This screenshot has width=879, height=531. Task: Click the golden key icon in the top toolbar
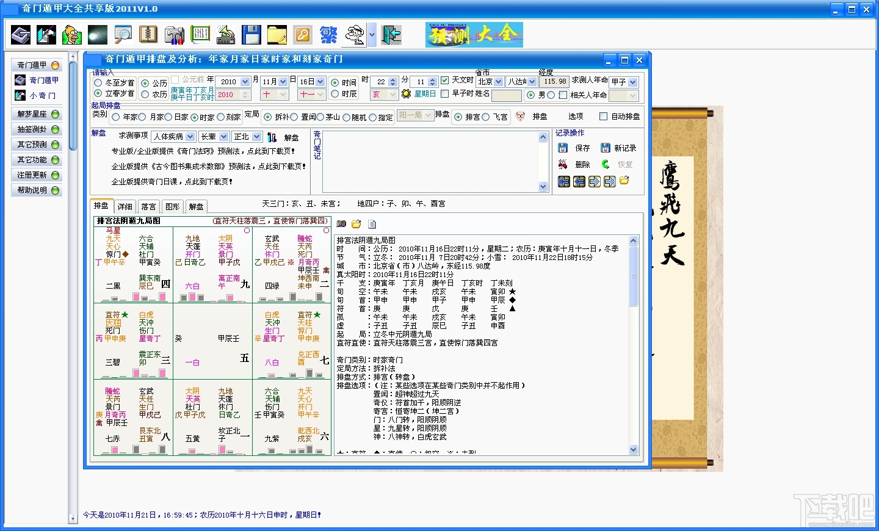(x=303, y=35)
